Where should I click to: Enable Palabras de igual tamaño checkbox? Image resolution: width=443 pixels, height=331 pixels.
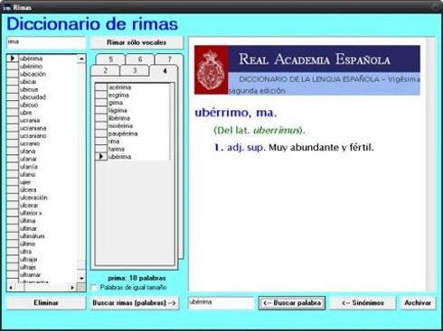point(94,288)
